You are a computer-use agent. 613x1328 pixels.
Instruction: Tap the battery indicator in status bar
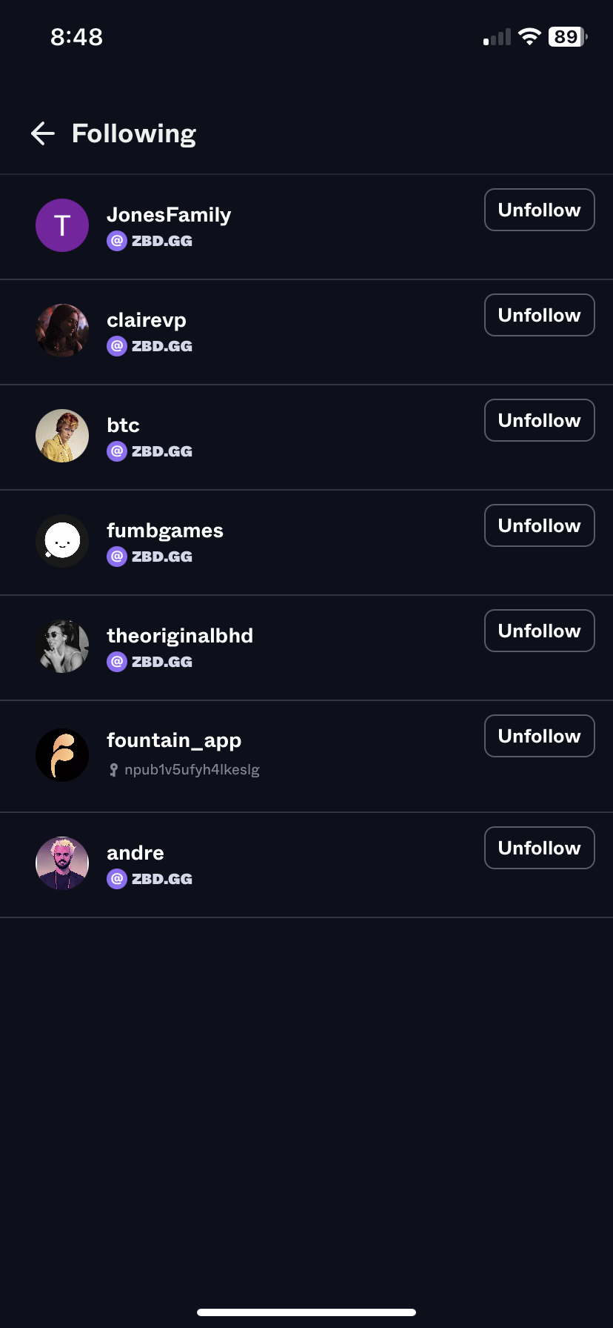click(x=567, y=37)
